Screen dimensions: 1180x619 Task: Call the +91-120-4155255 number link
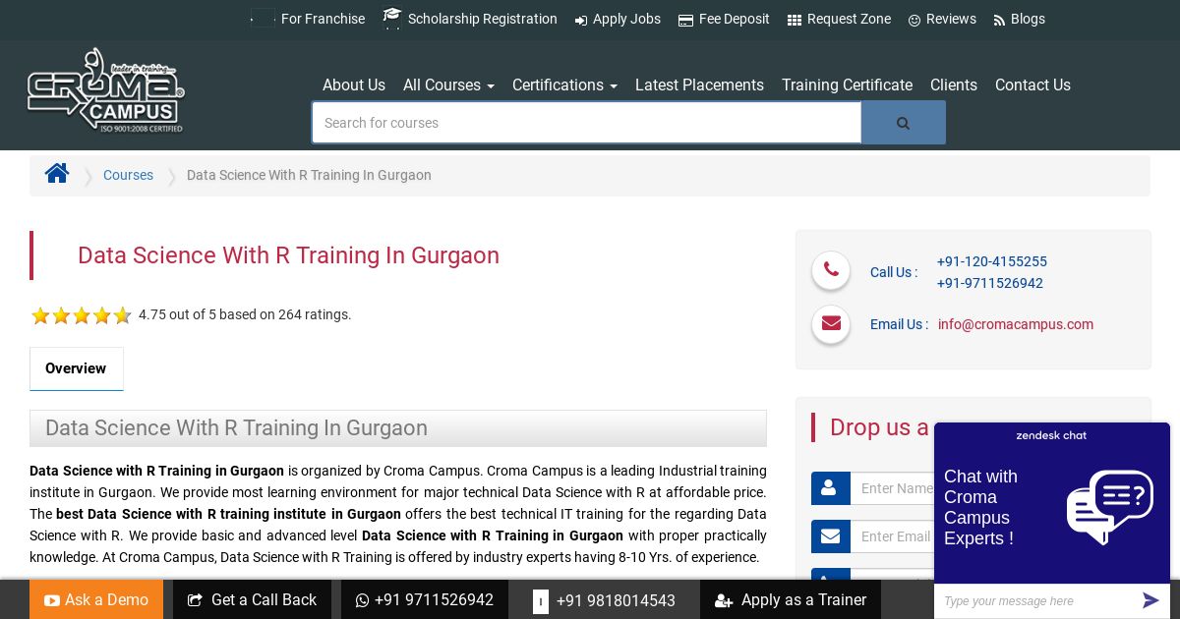coord(991,261)
